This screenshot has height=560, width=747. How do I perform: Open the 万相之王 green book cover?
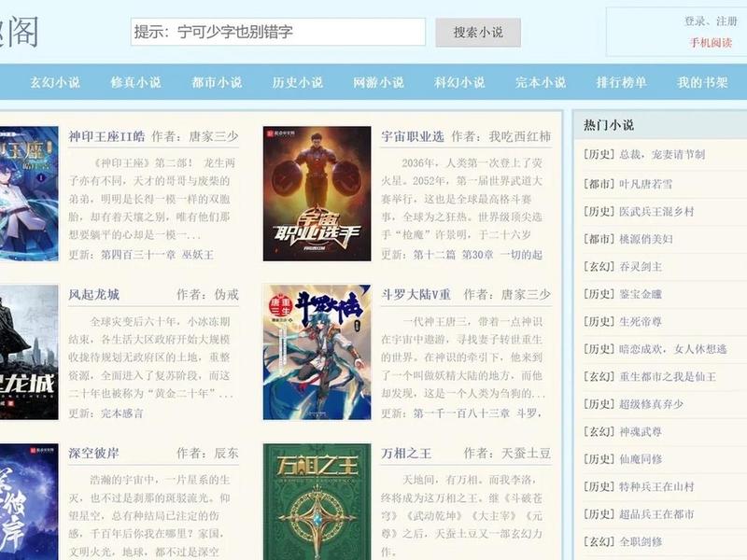317,502
